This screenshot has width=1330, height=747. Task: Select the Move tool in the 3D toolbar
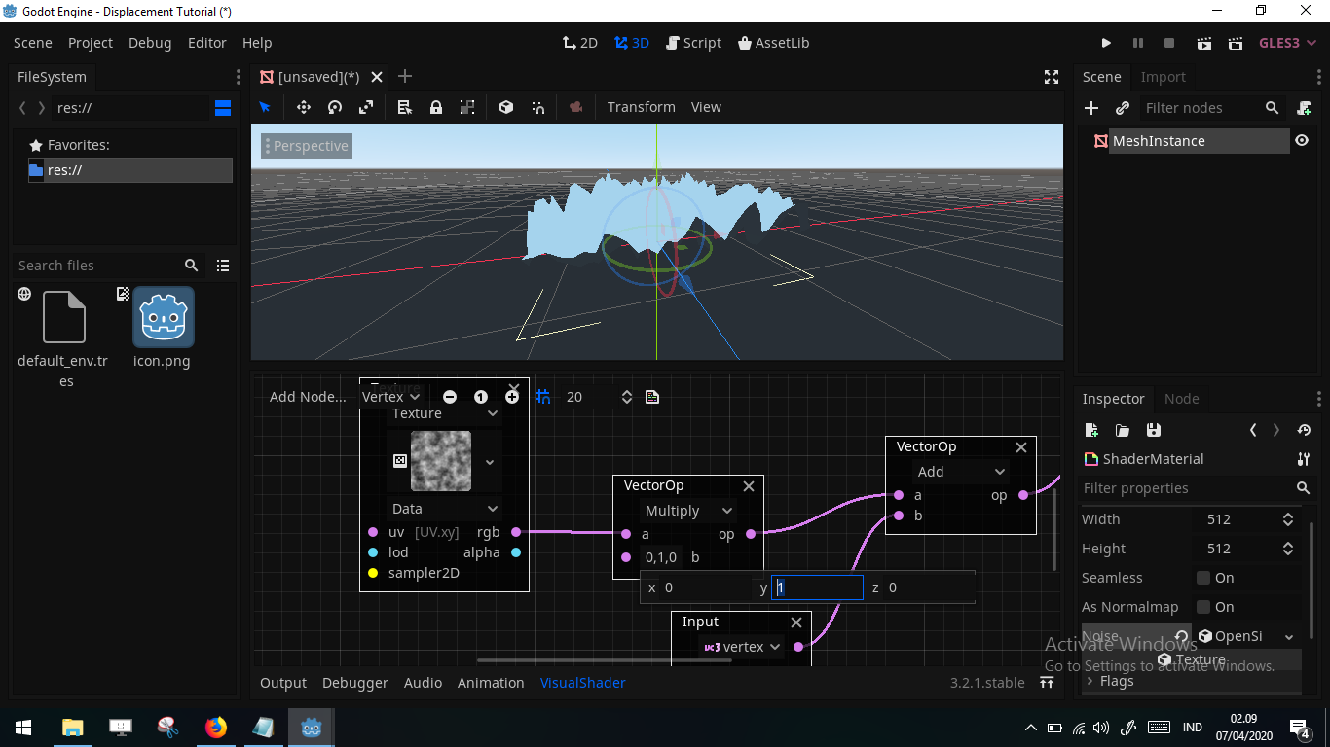point(303,107)
